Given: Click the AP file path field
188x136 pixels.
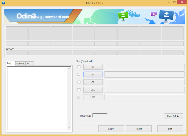Looking at the screenshot, I should [x=144, y=75].
